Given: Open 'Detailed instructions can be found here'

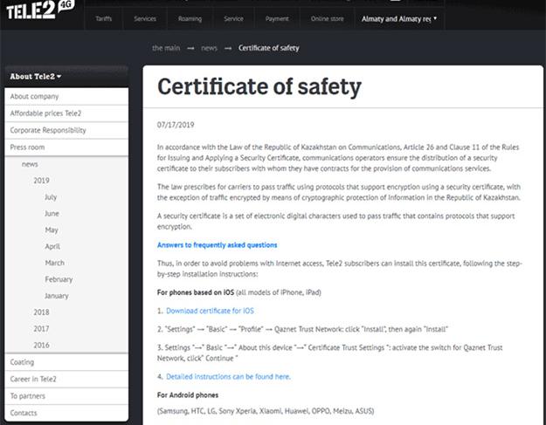Looking at the screenshot, I should click(x=228, y=377).
